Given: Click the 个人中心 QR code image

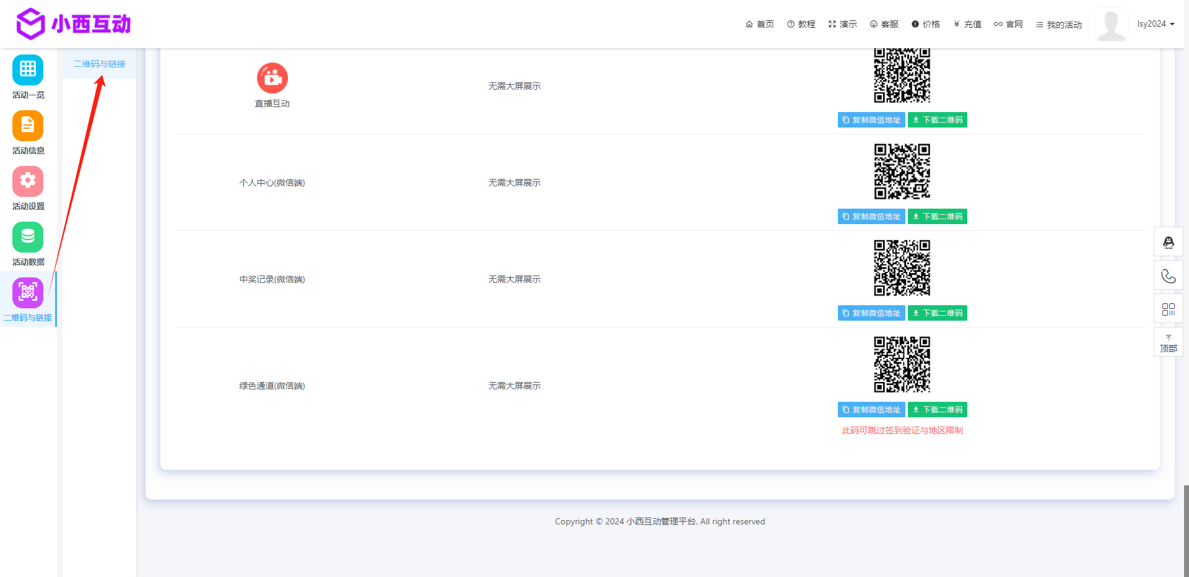Looking at the screenshot, I should [x=902, y=171].
